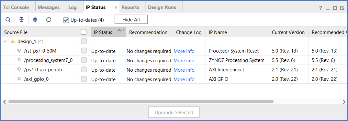Click the scrollbar right arrow

click(x=344, y=102)
